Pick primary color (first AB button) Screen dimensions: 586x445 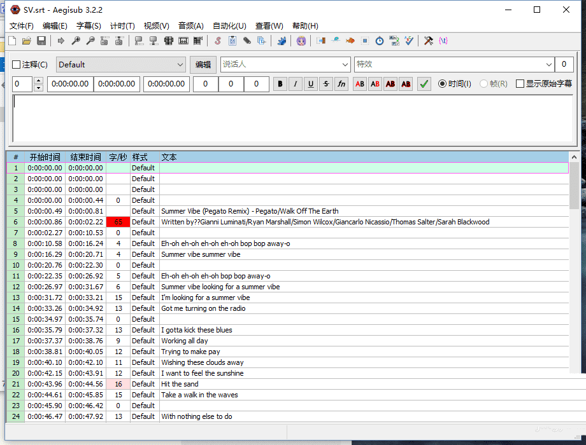coord(360,84)
